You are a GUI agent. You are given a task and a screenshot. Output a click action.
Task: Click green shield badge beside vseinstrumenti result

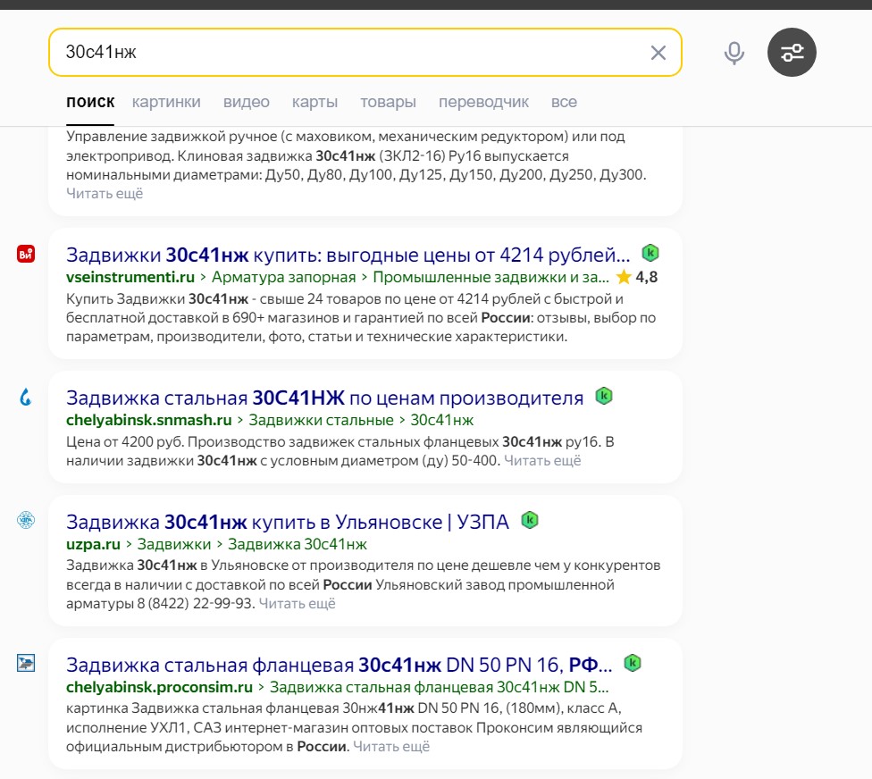650,253
